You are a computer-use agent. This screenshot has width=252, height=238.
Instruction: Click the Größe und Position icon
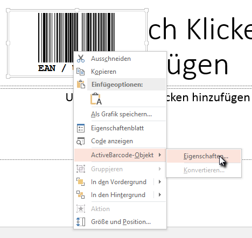coord(81,222)
